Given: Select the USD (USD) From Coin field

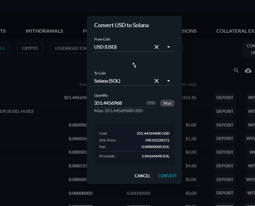Looking at the screenshot, I should pos(134,47).
